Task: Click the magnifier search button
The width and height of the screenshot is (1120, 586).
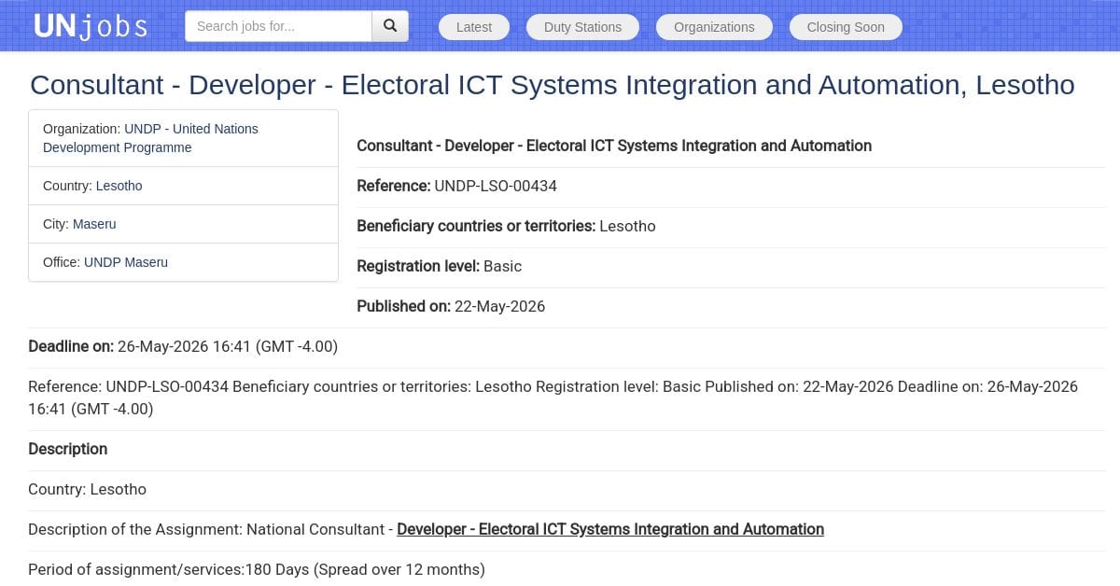Action: coord(390,26)
